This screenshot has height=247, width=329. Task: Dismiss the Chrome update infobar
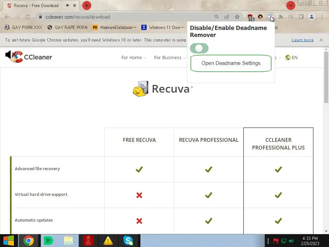[x=321, y=40]
